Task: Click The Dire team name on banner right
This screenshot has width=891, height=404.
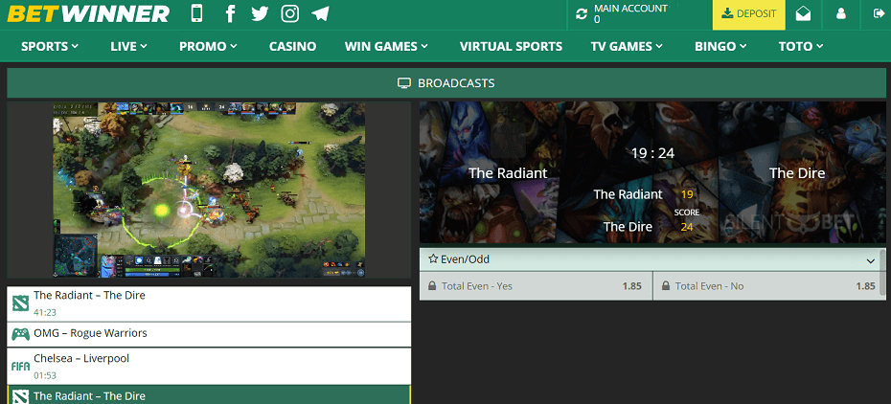Action: (797, 173)
